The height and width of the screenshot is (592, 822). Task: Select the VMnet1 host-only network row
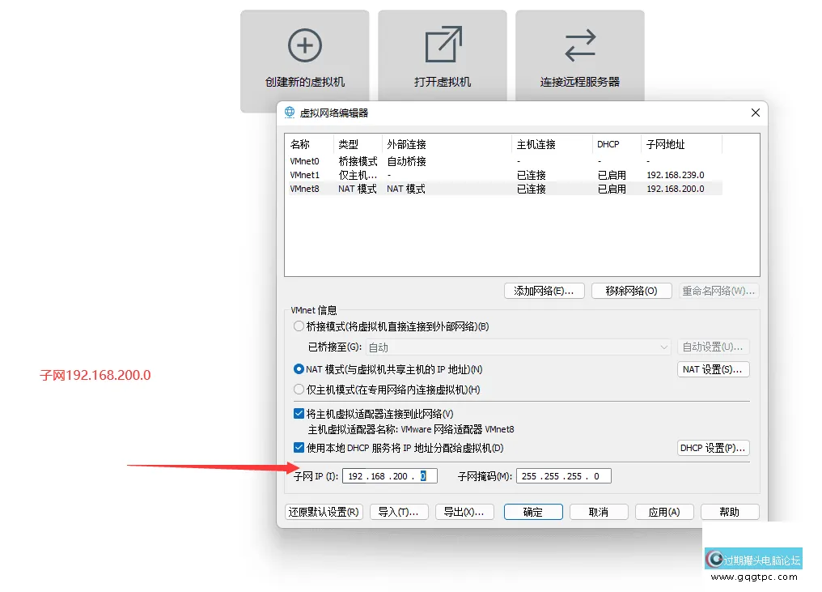point(305,175)
